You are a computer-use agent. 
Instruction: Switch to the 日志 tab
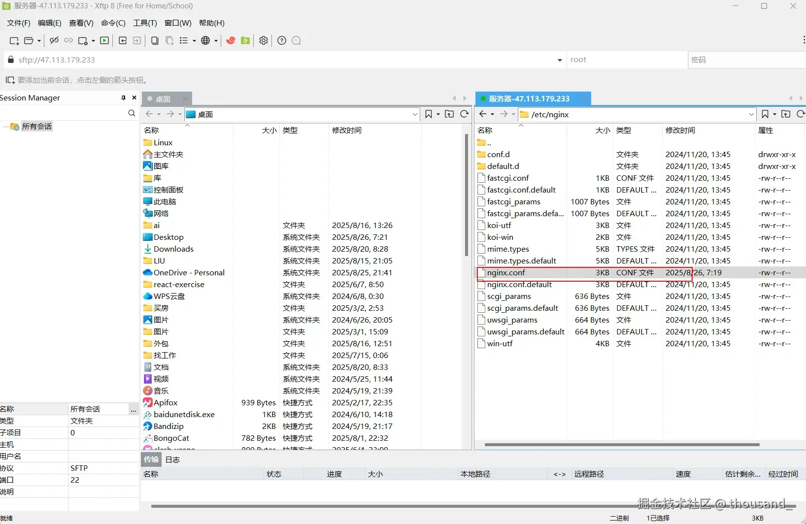[172, 459]
